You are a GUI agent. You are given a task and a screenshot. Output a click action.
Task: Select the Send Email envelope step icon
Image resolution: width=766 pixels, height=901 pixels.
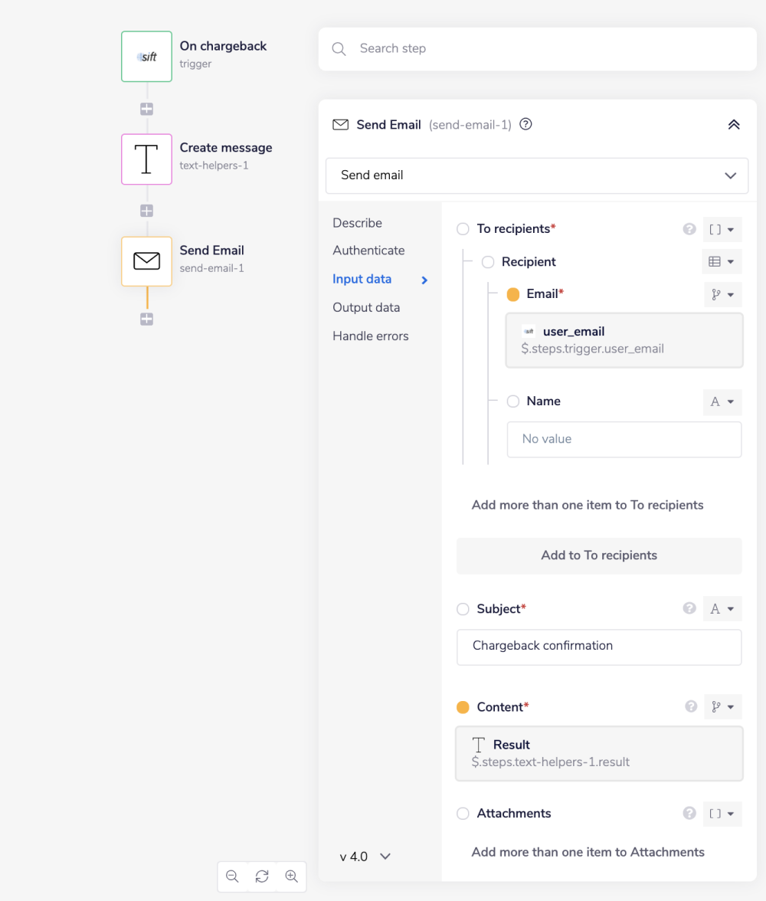pyautogui.click(x=146, y=261)
